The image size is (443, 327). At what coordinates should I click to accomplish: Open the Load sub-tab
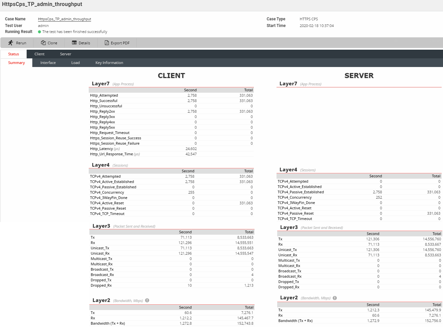[75, 62]
